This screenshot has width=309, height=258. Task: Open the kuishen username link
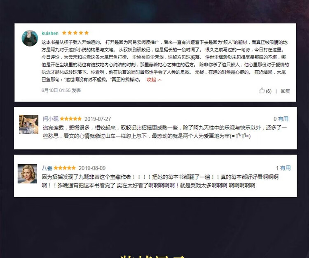point(50,33)
